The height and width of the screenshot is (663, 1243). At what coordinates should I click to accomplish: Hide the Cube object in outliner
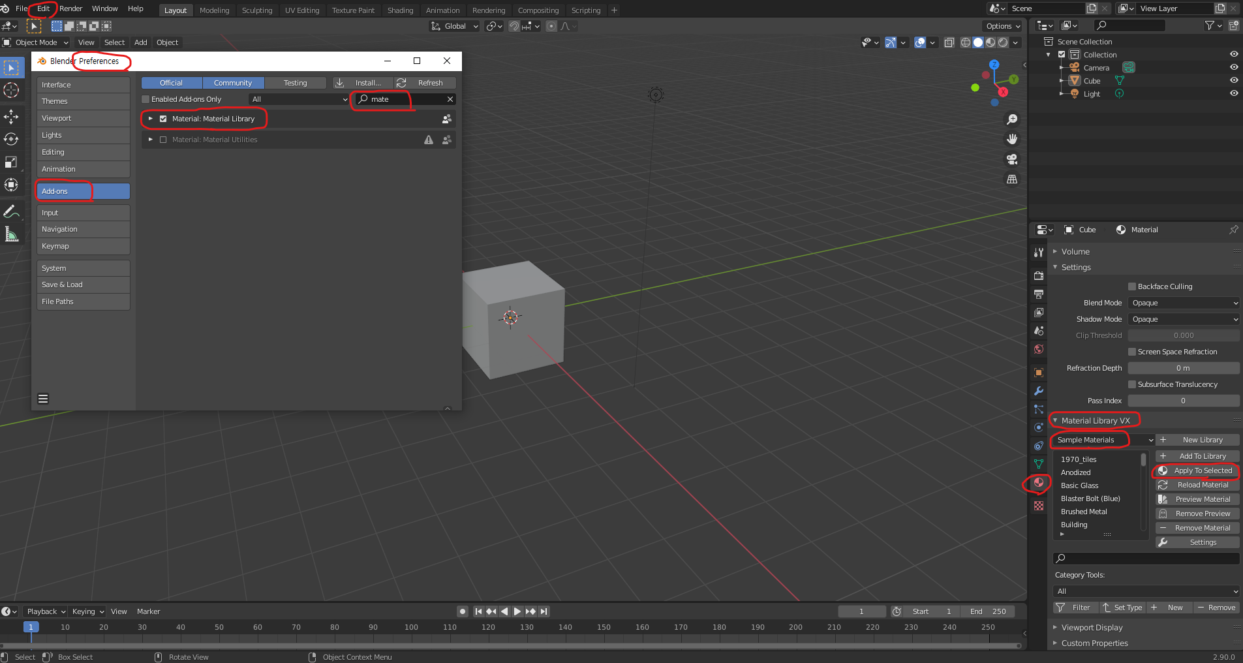pyautogui.click(x=1234, y=80)
